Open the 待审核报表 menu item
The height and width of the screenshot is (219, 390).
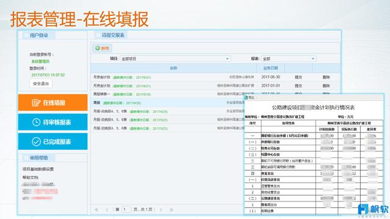[53, 122]
